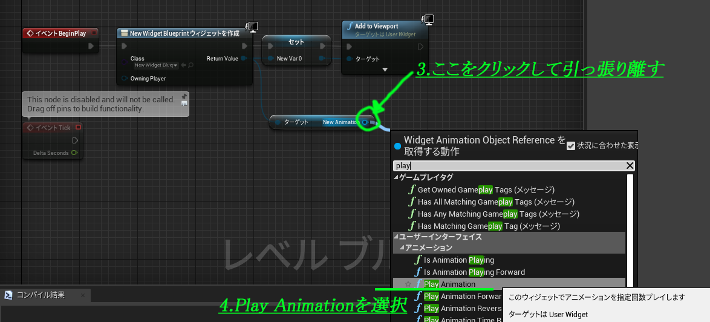Click the Set node's value output pin

click(x=322, y=59)
